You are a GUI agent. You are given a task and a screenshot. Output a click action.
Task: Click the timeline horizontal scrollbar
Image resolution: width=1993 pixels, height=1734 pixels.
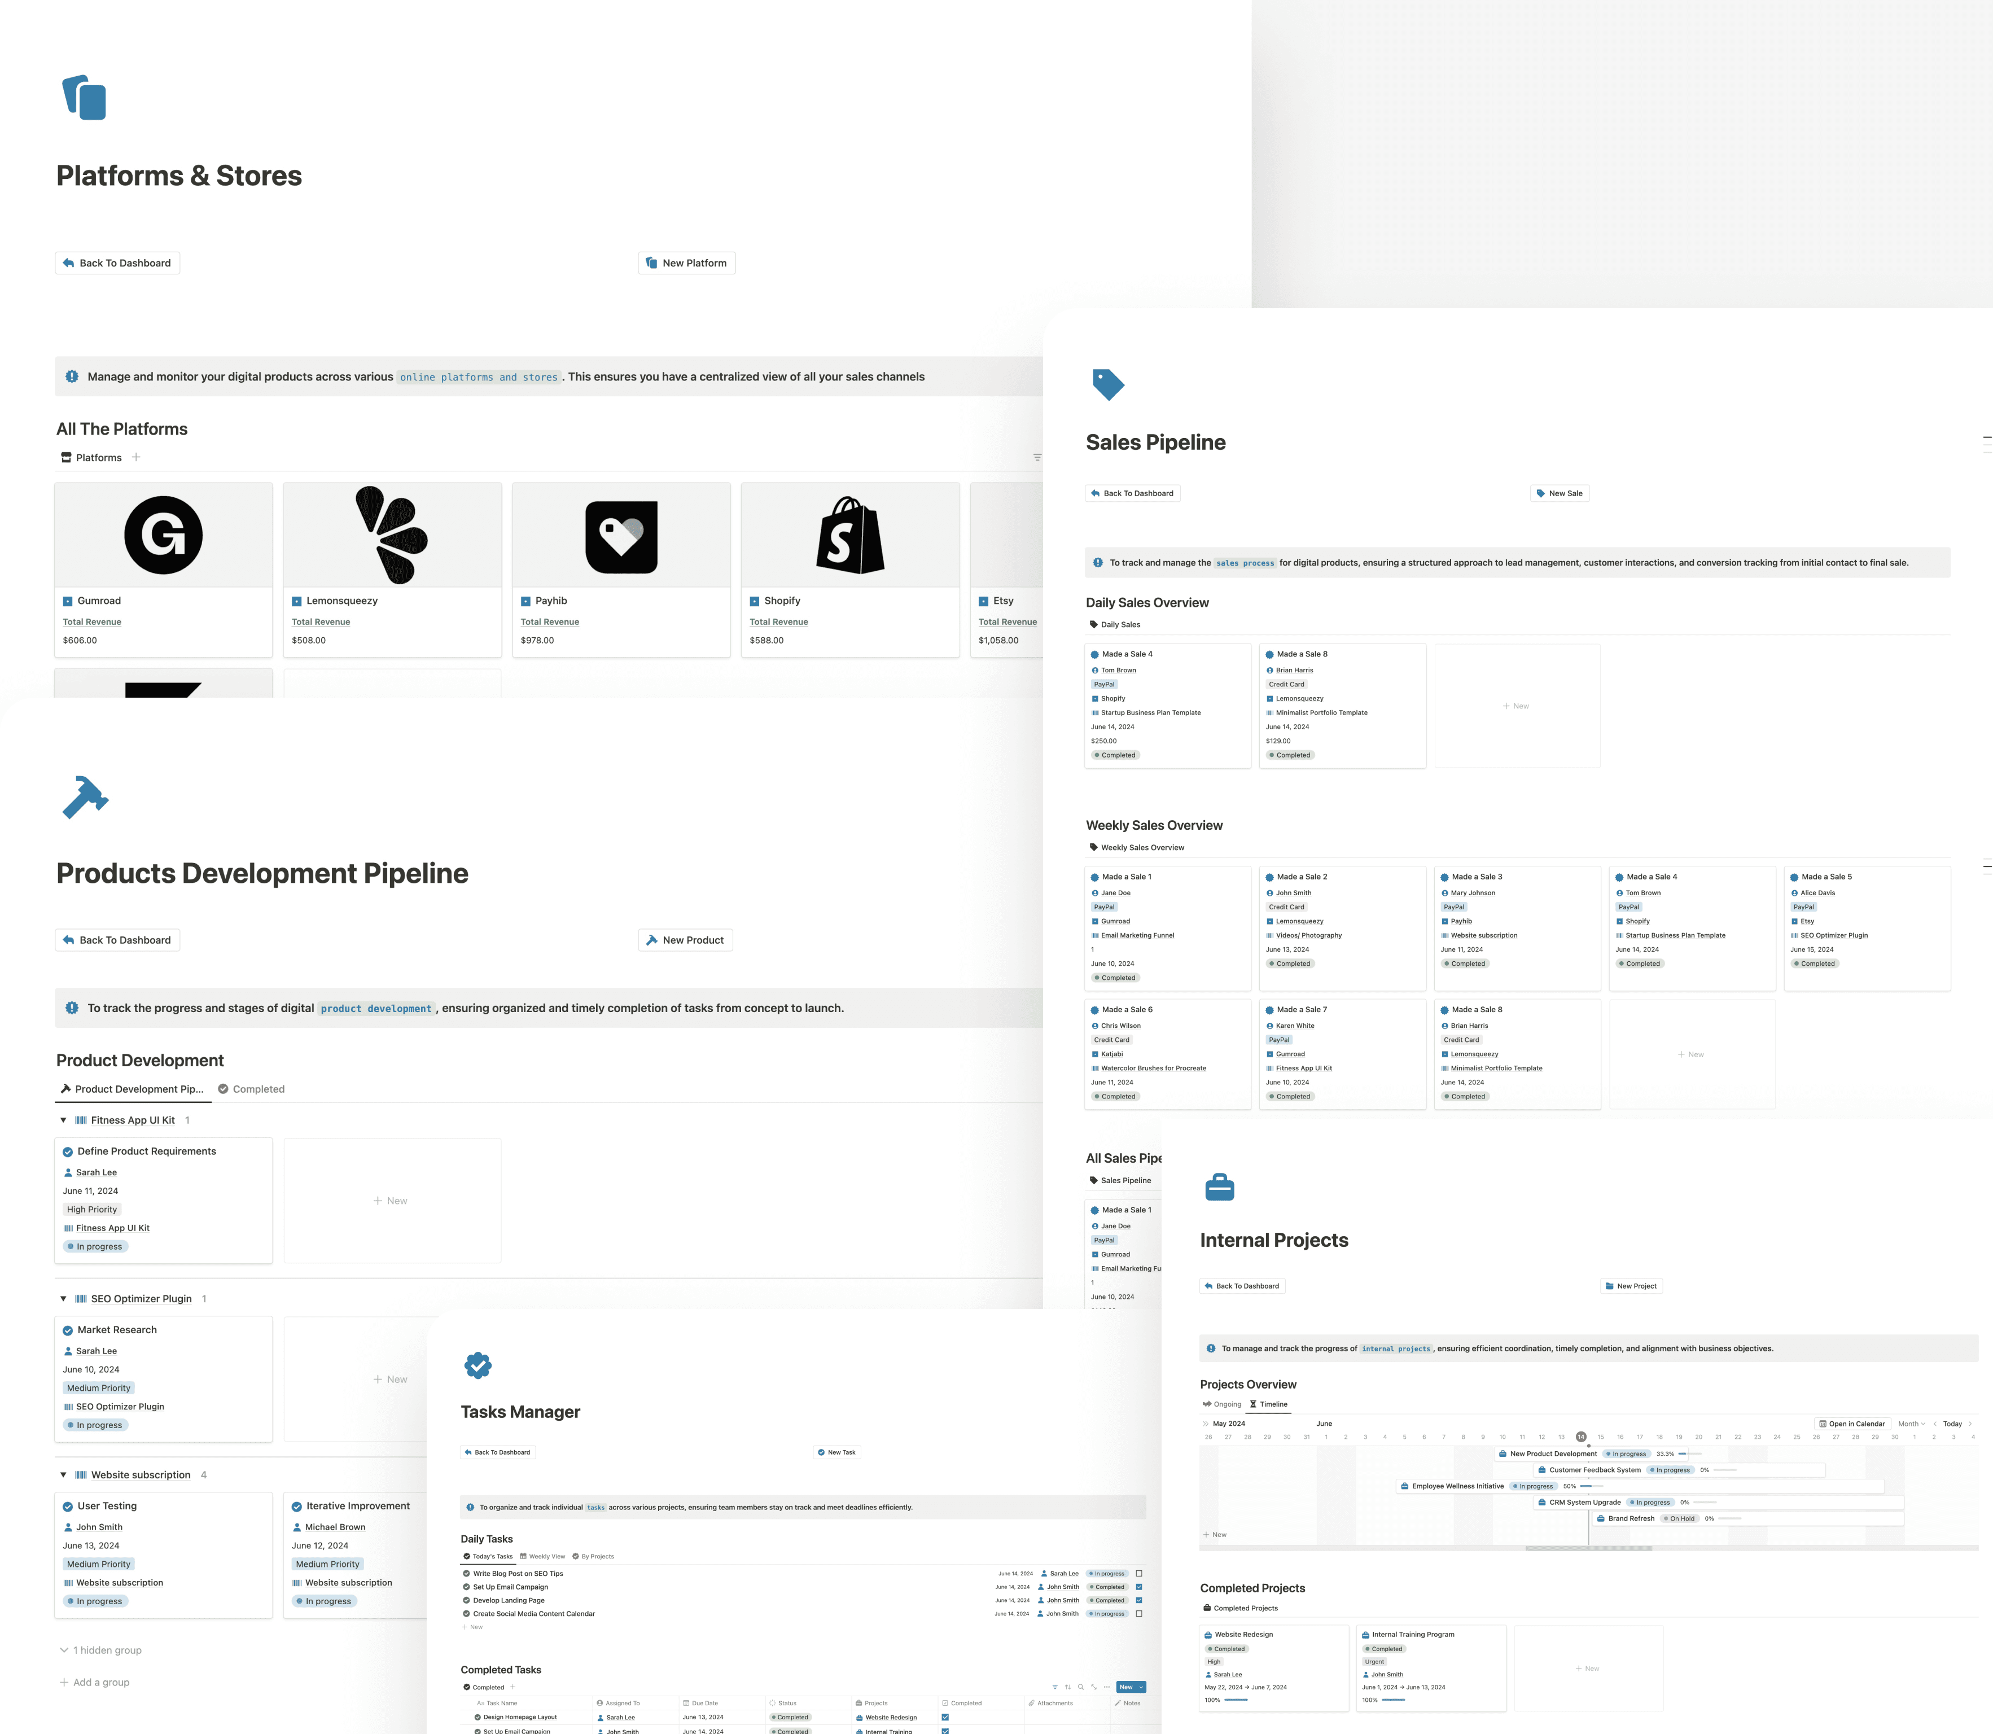click(x=1589, y=1549)
